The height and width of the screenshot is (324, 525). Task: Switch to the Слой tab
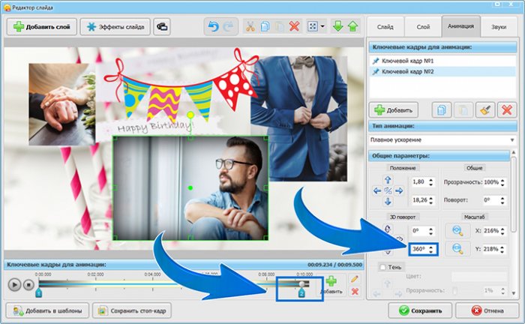click(x=422, y=26)
